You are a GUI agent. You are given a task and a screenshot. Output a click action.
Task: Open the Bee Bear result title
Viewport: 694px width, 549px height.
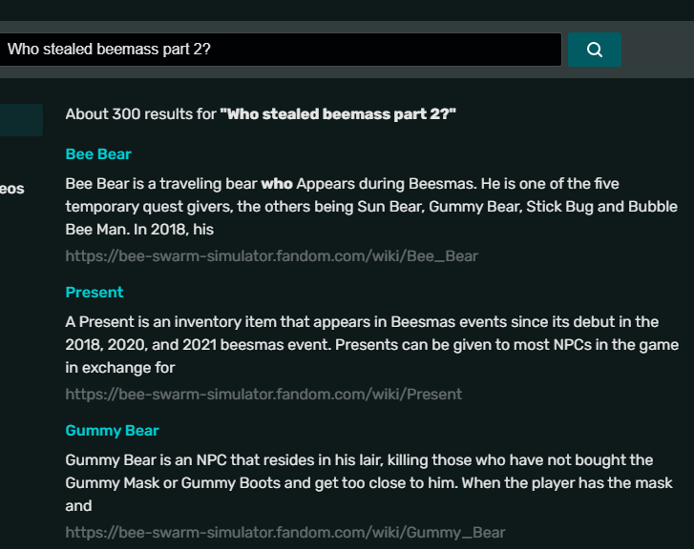click(98, 154)
